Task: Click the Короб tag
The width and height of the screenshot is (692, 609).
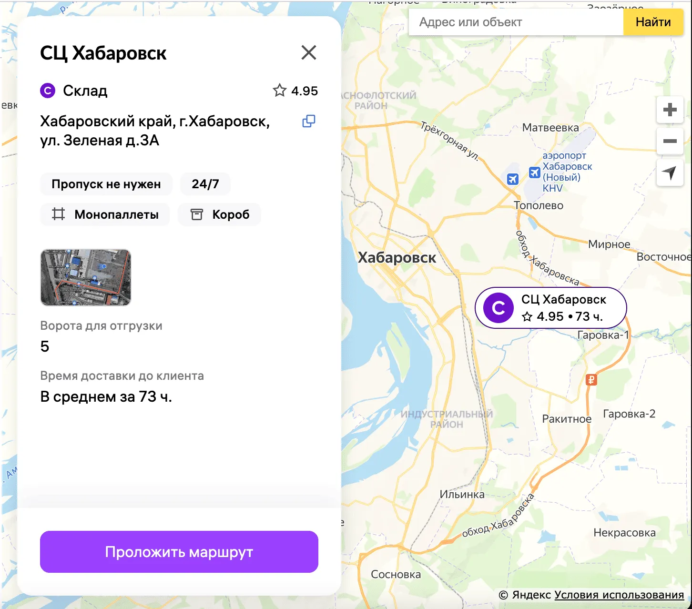Action: click(220, 214)
